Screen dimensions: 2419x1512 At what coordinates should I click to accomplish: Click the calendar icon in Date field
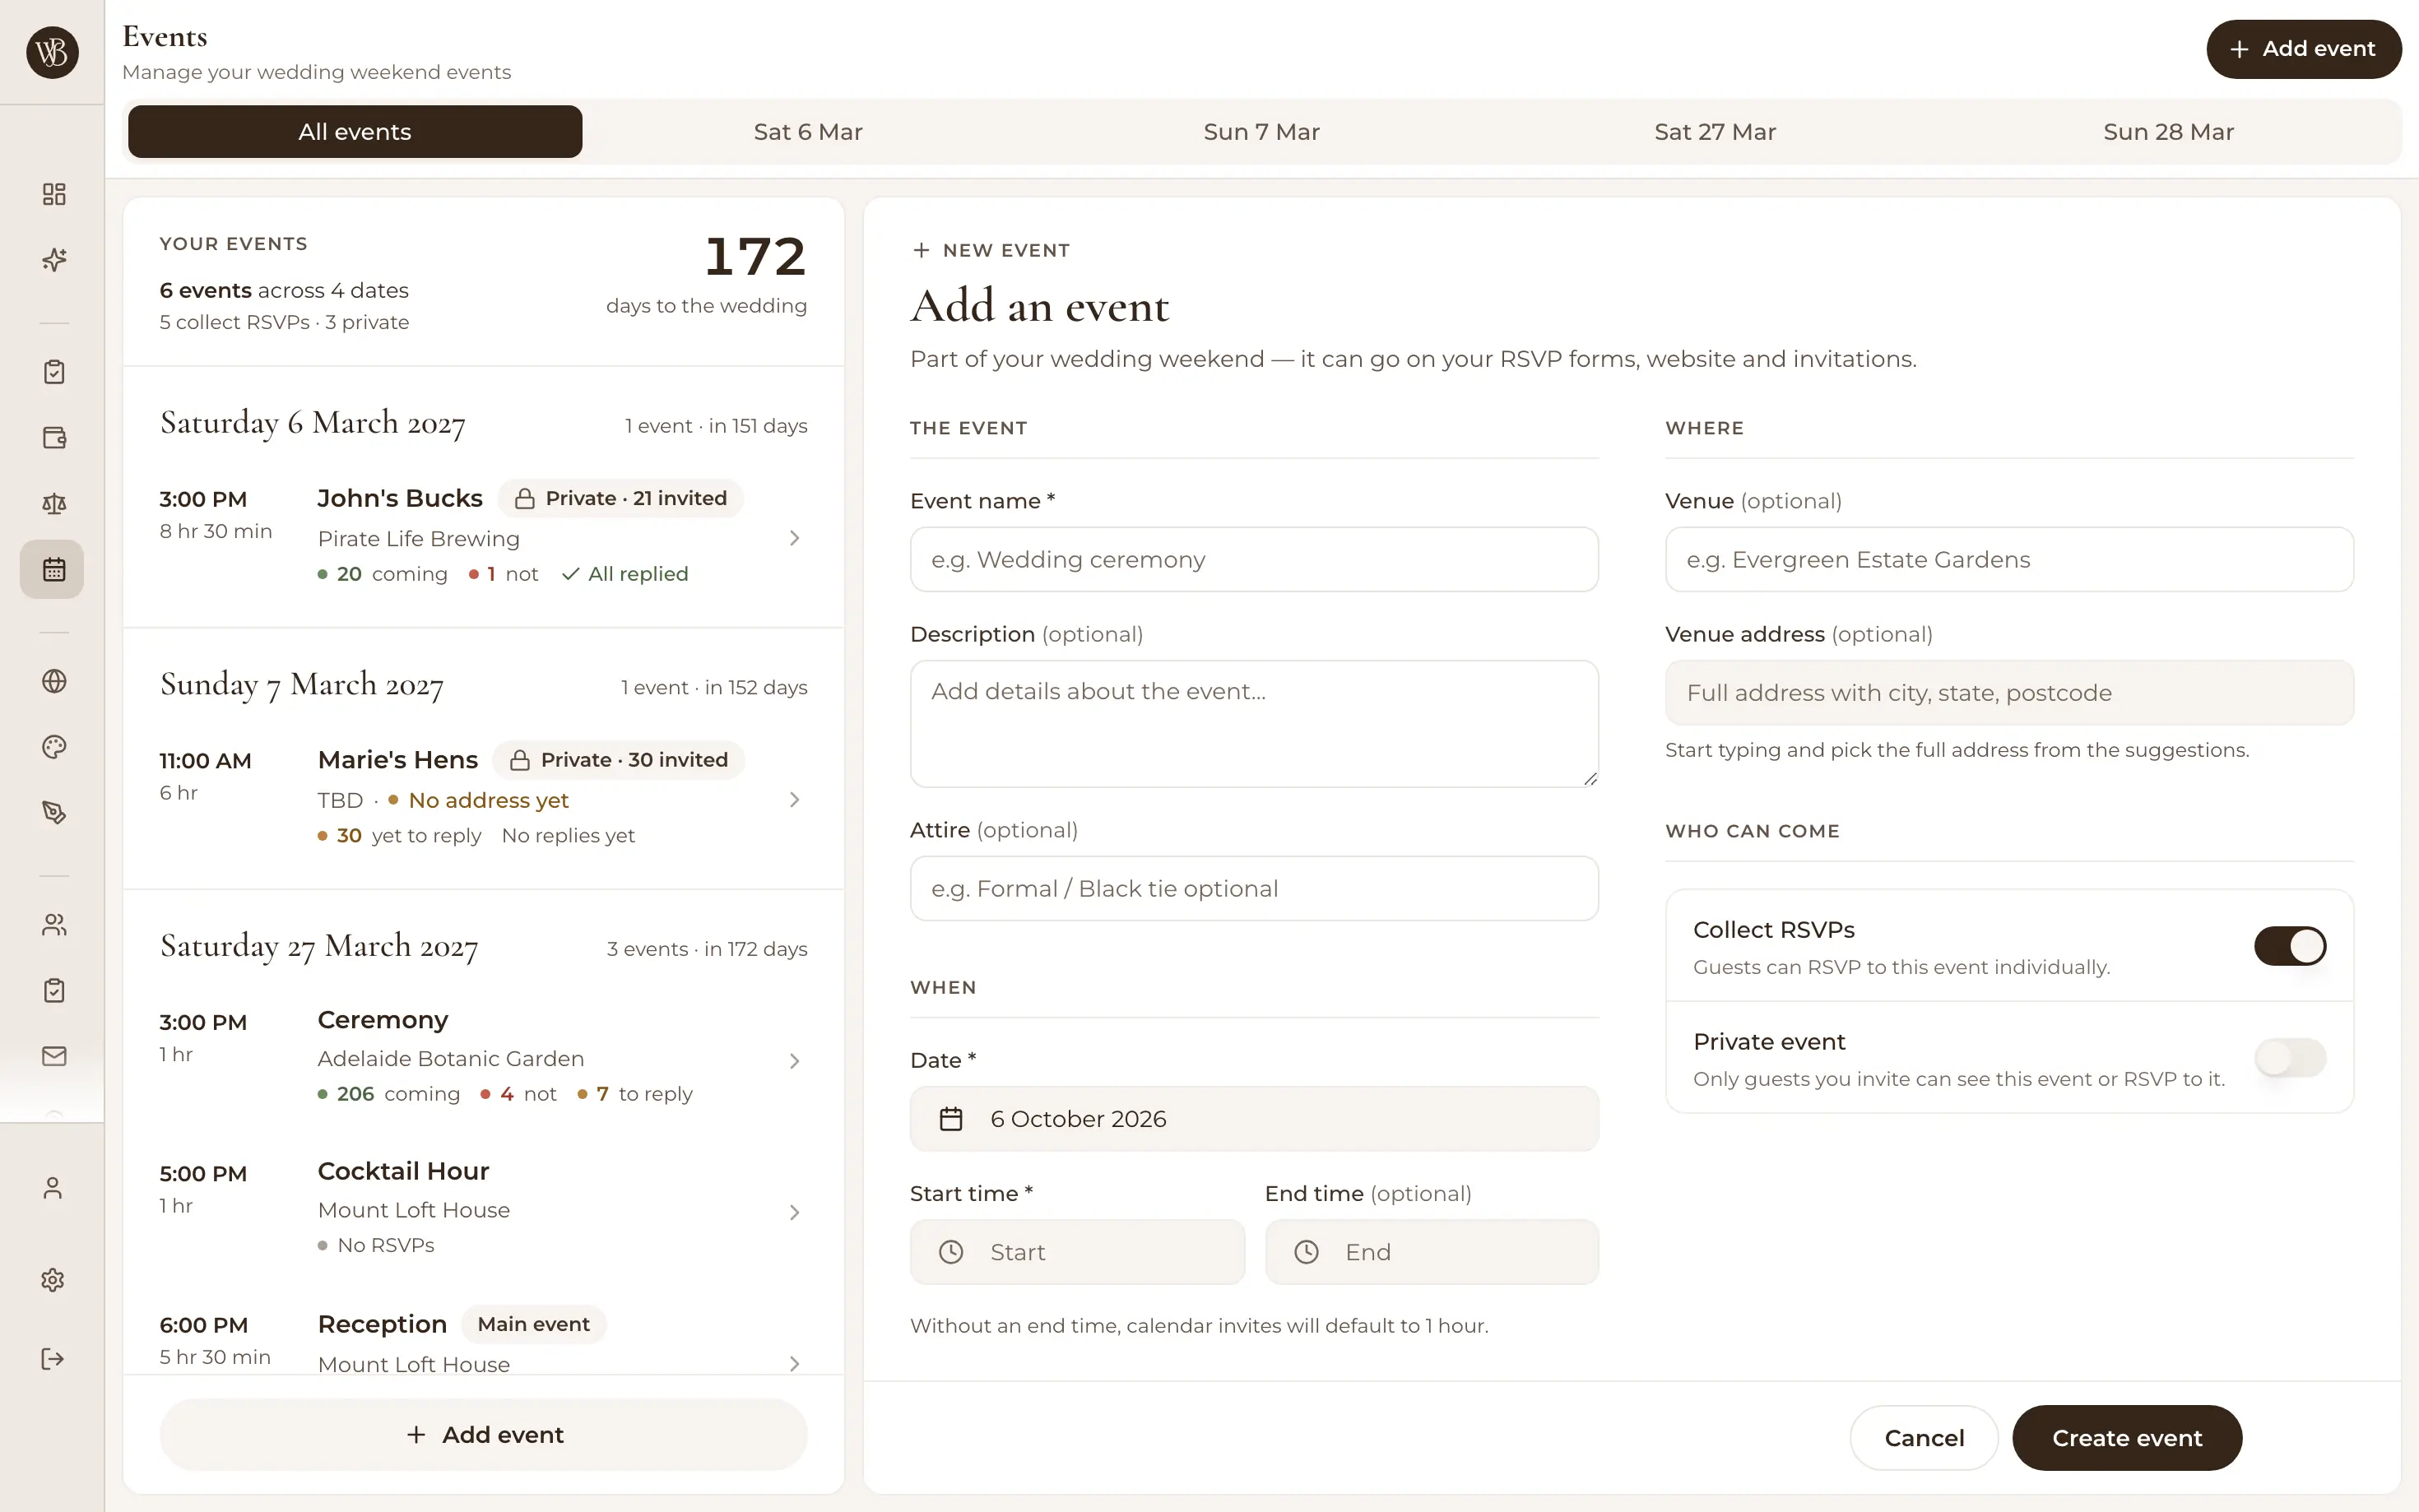click(x=951, y=1119)
